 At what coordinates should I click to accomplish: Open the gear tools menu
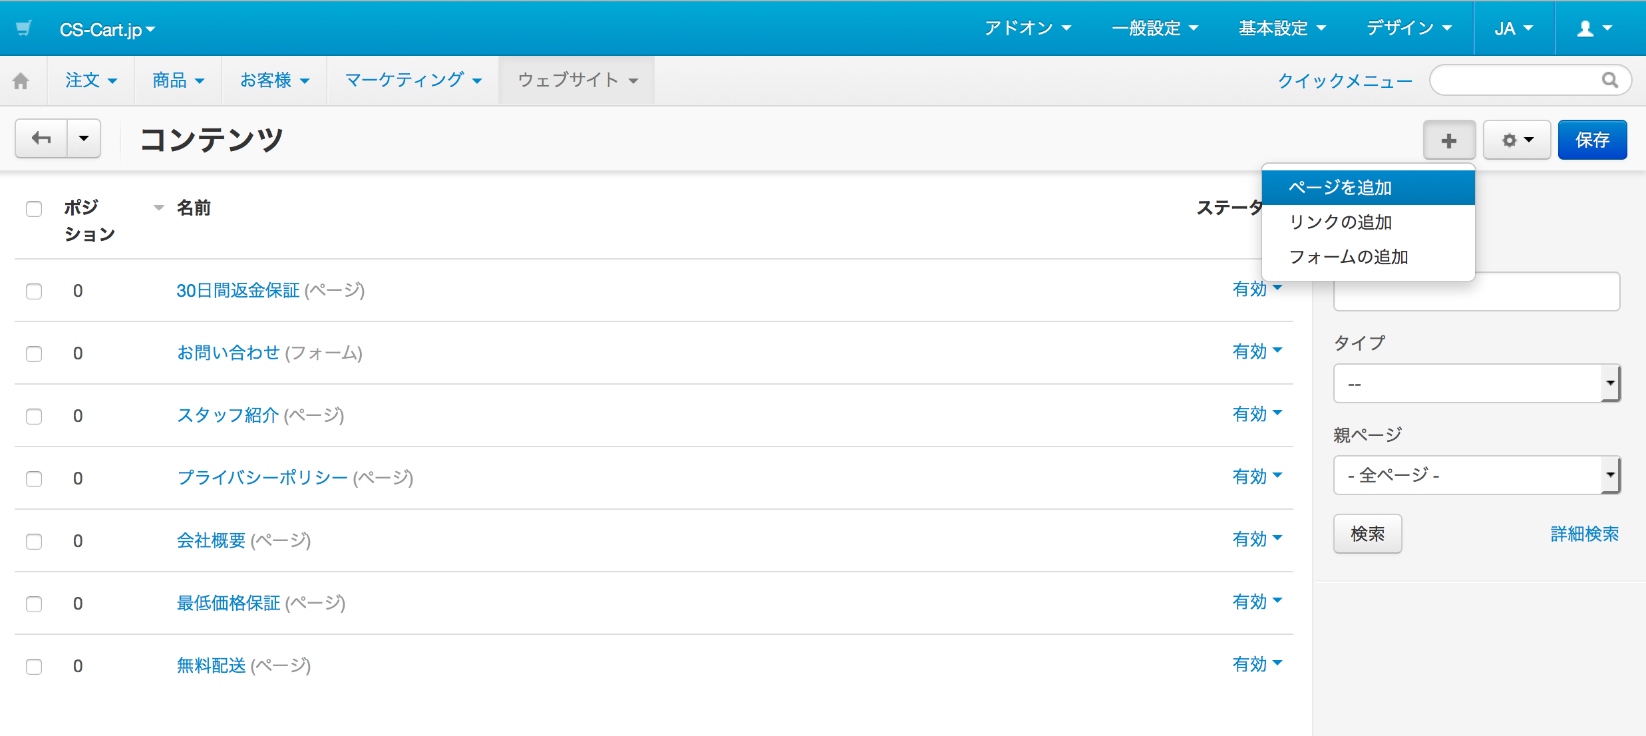point(1517,140)
